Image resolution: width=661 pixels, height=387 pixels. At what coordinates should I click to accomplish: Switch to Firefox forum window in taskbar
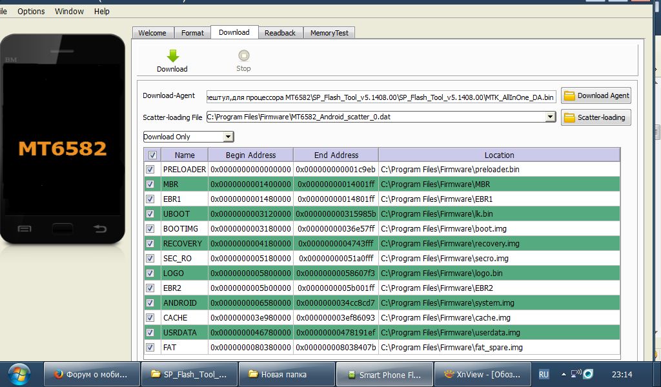pyautogui.click(x=91, y=374)
